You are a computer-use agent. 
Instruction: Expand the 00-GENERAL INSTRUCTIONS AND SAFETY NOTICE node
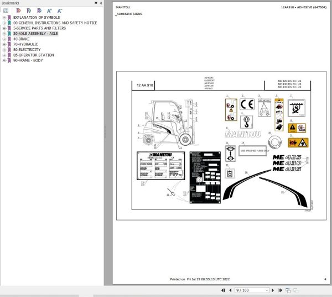(4, 23)
